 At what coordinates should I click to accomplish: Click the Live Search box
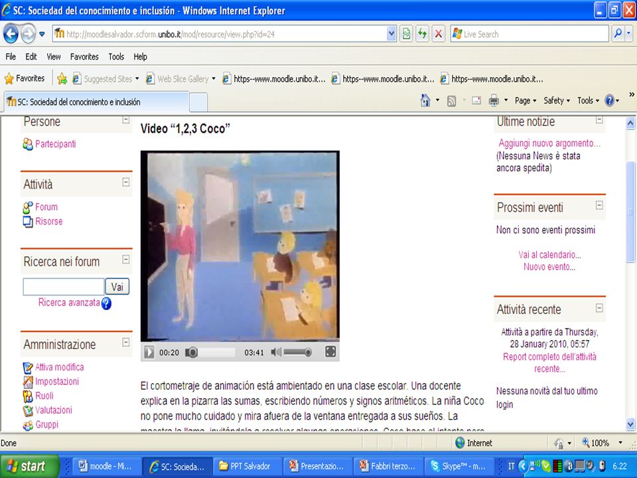tap(530, 34)
